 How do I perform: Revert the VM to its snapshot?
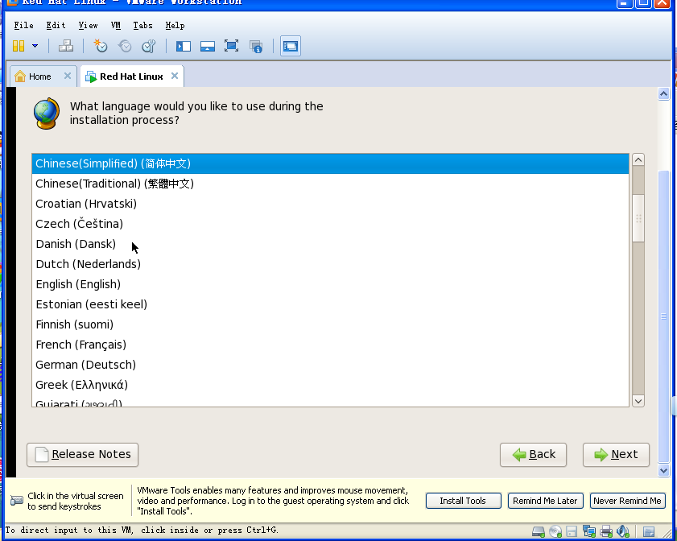point(125,46)
